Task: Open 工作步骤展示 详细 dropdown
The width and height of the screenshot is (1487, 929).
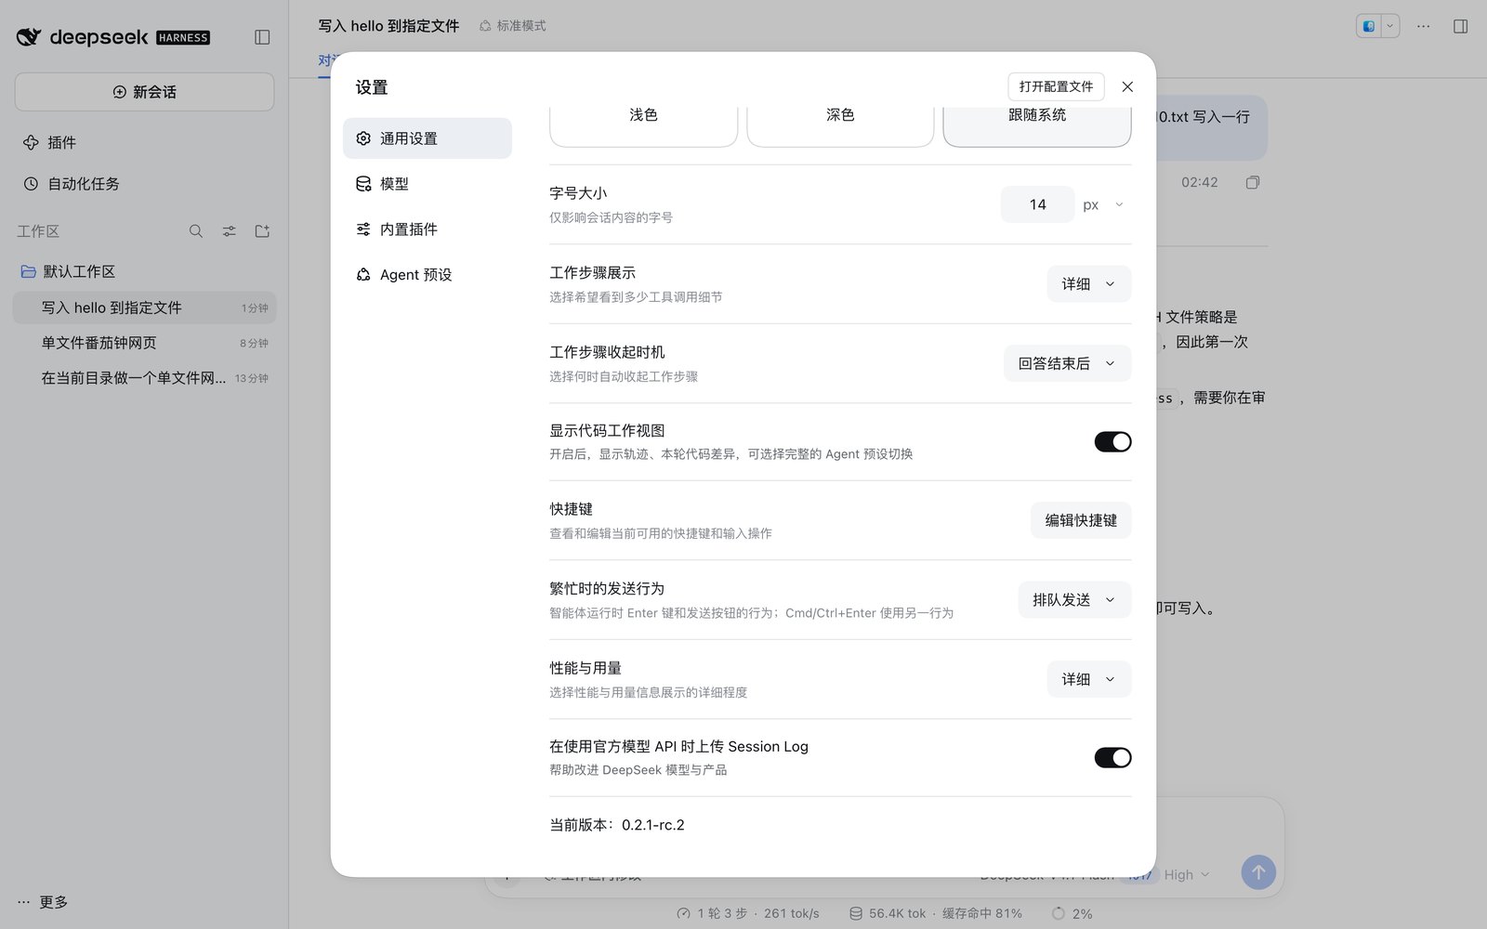Action: click(1089, 284)
